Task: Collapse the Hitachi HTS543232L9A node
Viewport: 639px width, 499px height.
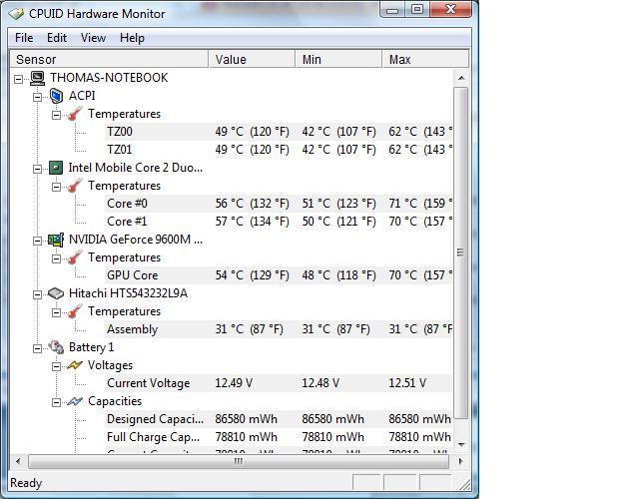Action: pos(38,294)
